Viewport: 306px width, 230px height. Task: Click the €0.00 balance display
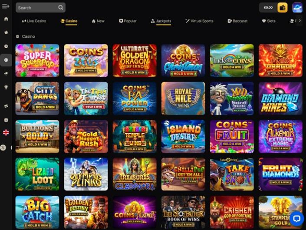coord(268,8)
